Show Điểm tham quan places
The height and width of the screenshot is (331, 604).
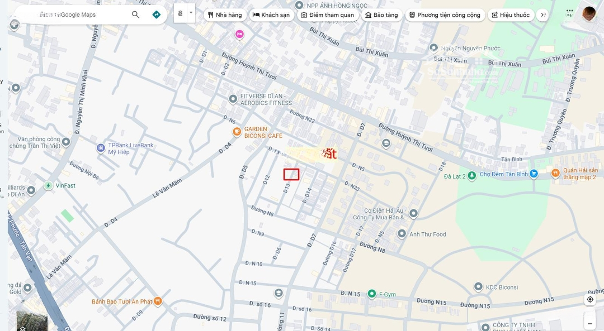point(327,15)
